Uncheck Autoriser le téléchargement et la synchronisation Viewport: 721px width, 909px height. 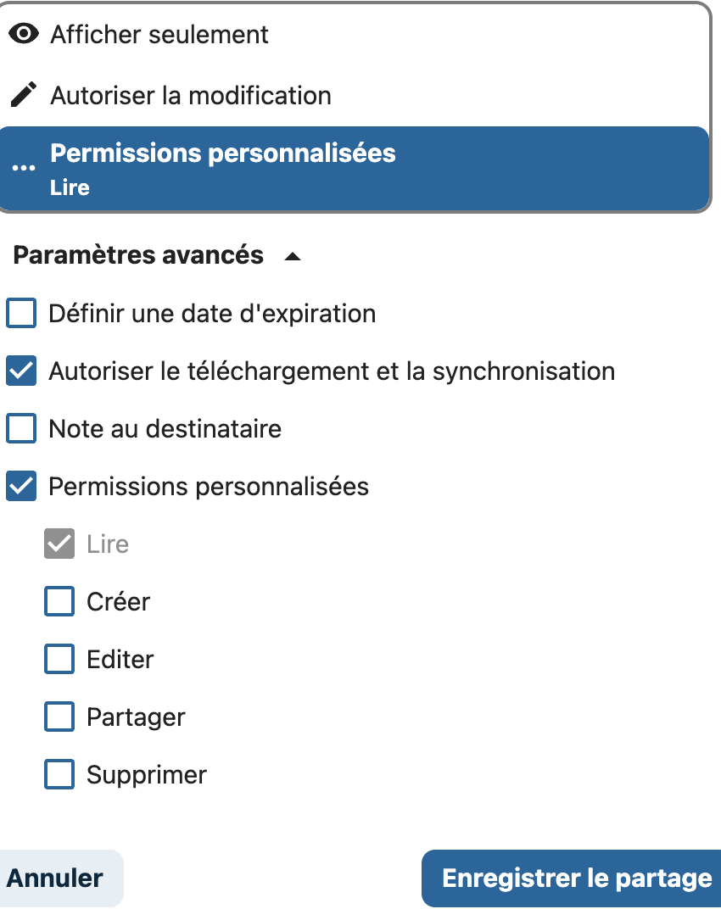click(21, 371)
